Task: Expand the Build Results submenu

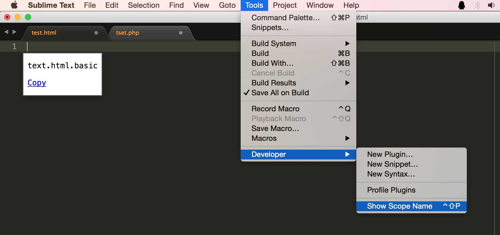Action: pos(298,83)
